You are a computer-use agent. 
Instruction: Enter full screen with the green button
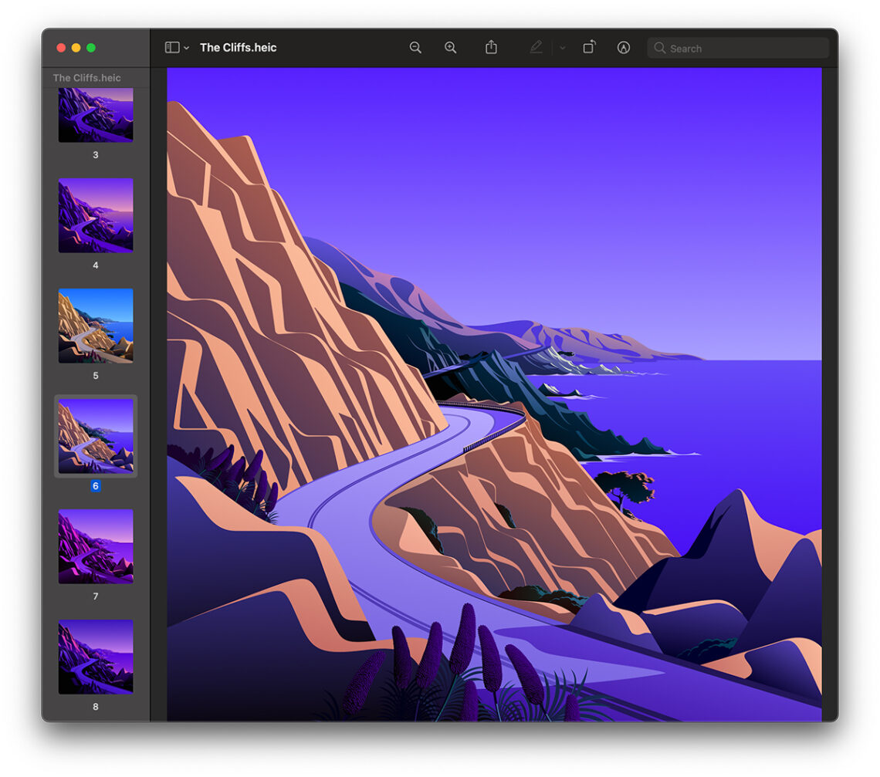(x=93, y=47)
